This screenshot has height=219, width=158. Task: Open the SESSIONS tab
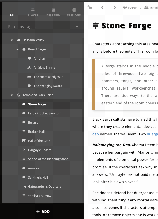74,12
